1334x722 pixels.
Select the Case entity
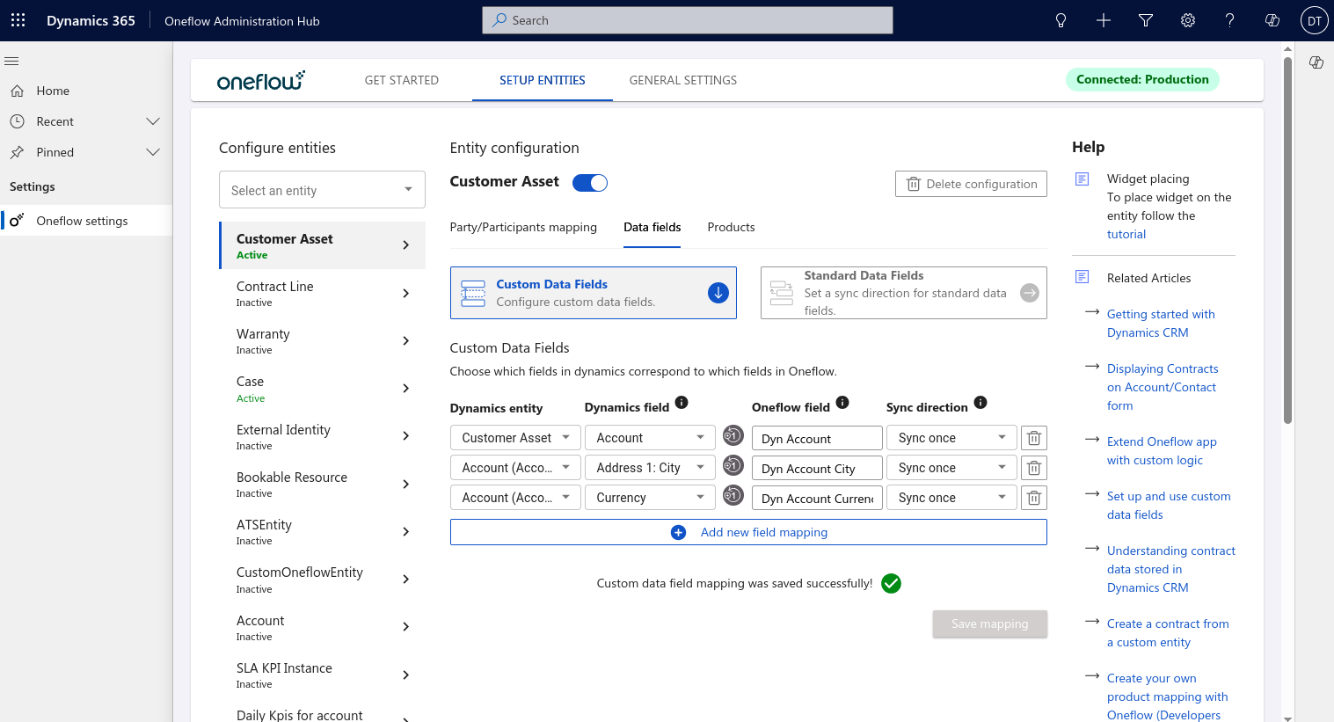pyautogui.click(x=323, y=389)
